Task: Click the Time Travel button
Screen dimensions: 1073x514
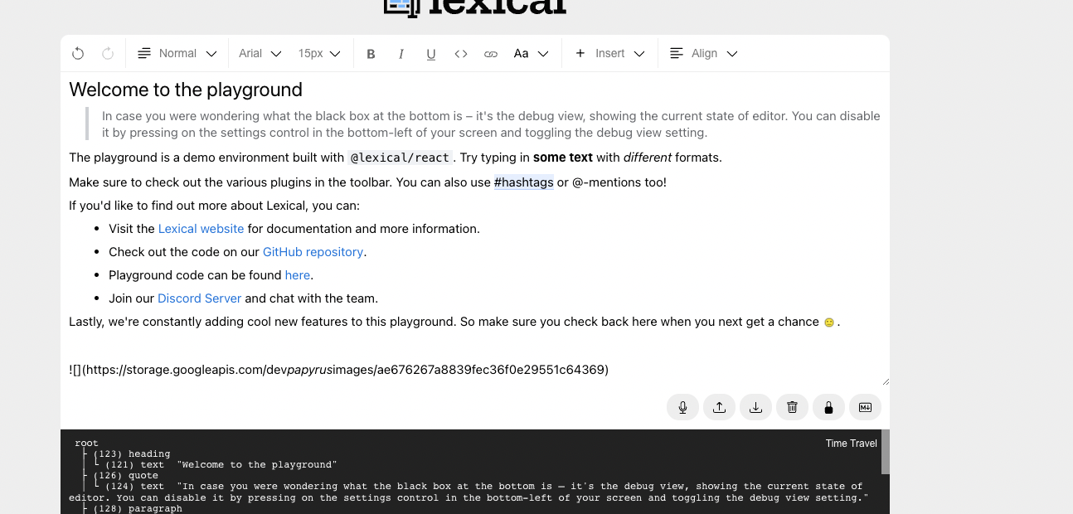Action: tap(851, 444)
